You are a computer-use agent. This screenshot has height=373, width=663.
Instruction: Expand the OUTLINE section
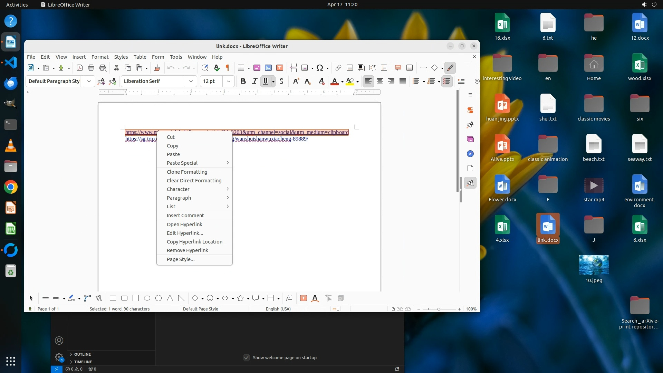82,354
